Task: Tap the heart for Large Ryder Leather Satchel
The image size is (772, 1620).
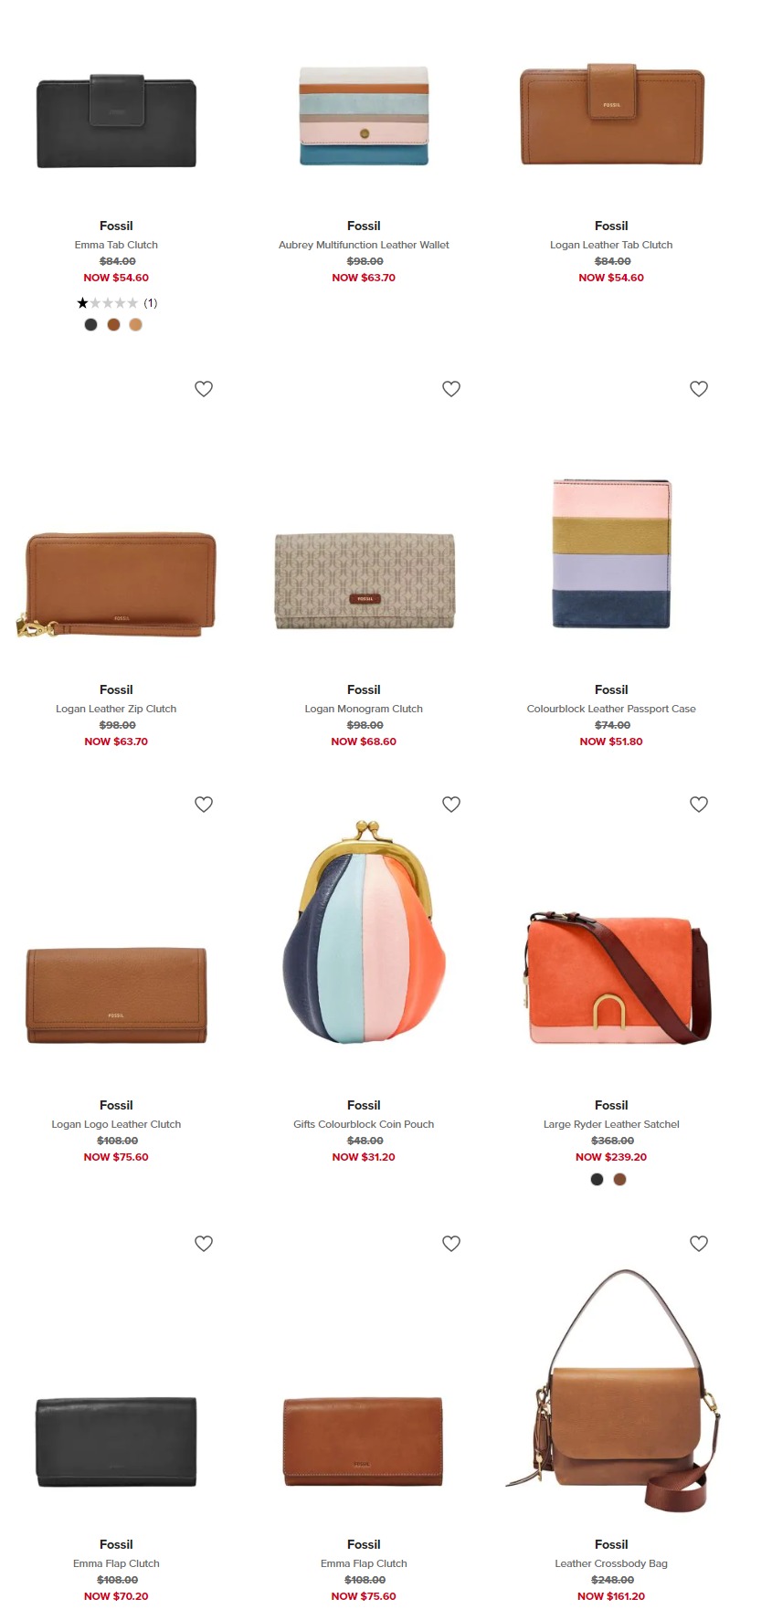Action: pos(699,805)
